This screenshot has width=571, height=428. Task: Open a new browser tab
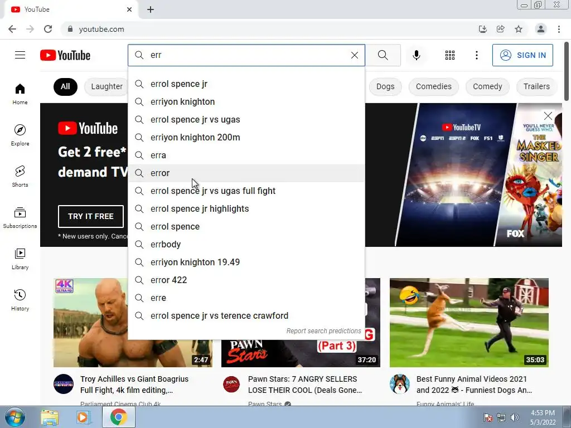tap(151, 9)
